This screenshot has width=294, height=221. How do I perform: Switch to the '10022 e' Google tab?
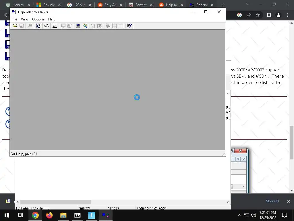click(80, 5)
